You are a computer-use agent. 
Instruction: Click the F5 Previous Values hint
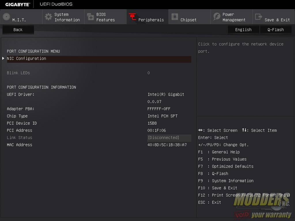point(222,159)
